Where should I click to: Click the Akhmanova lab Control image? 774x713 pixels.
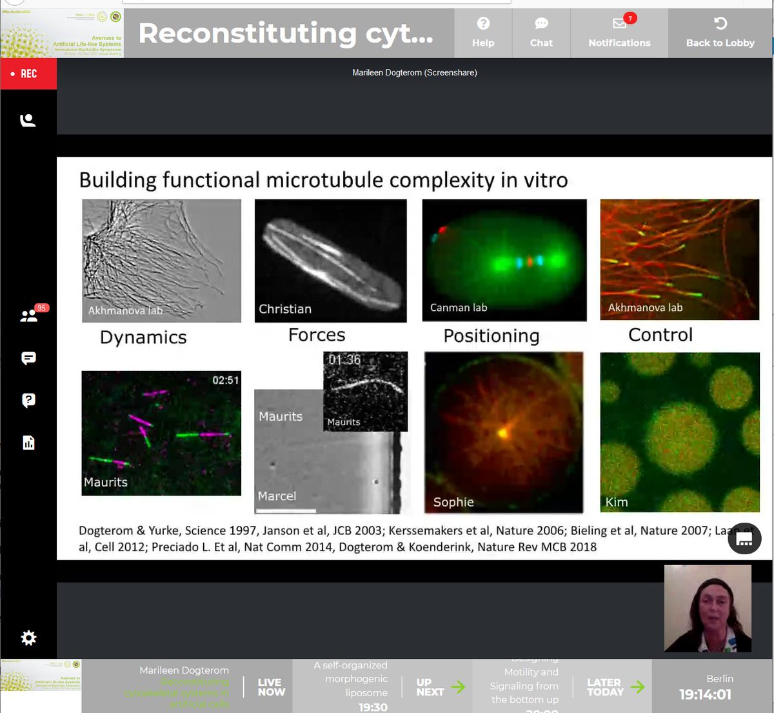pyautogui.click(x=680, y=259)
